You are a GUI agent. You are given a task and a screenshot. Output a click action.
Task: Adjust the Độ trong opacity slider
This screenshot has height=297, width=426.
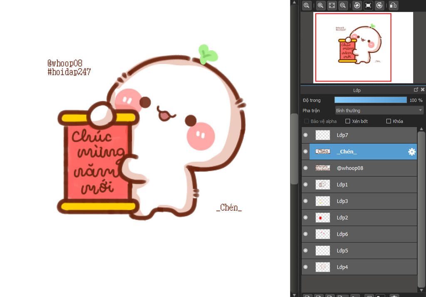(371, 100)
